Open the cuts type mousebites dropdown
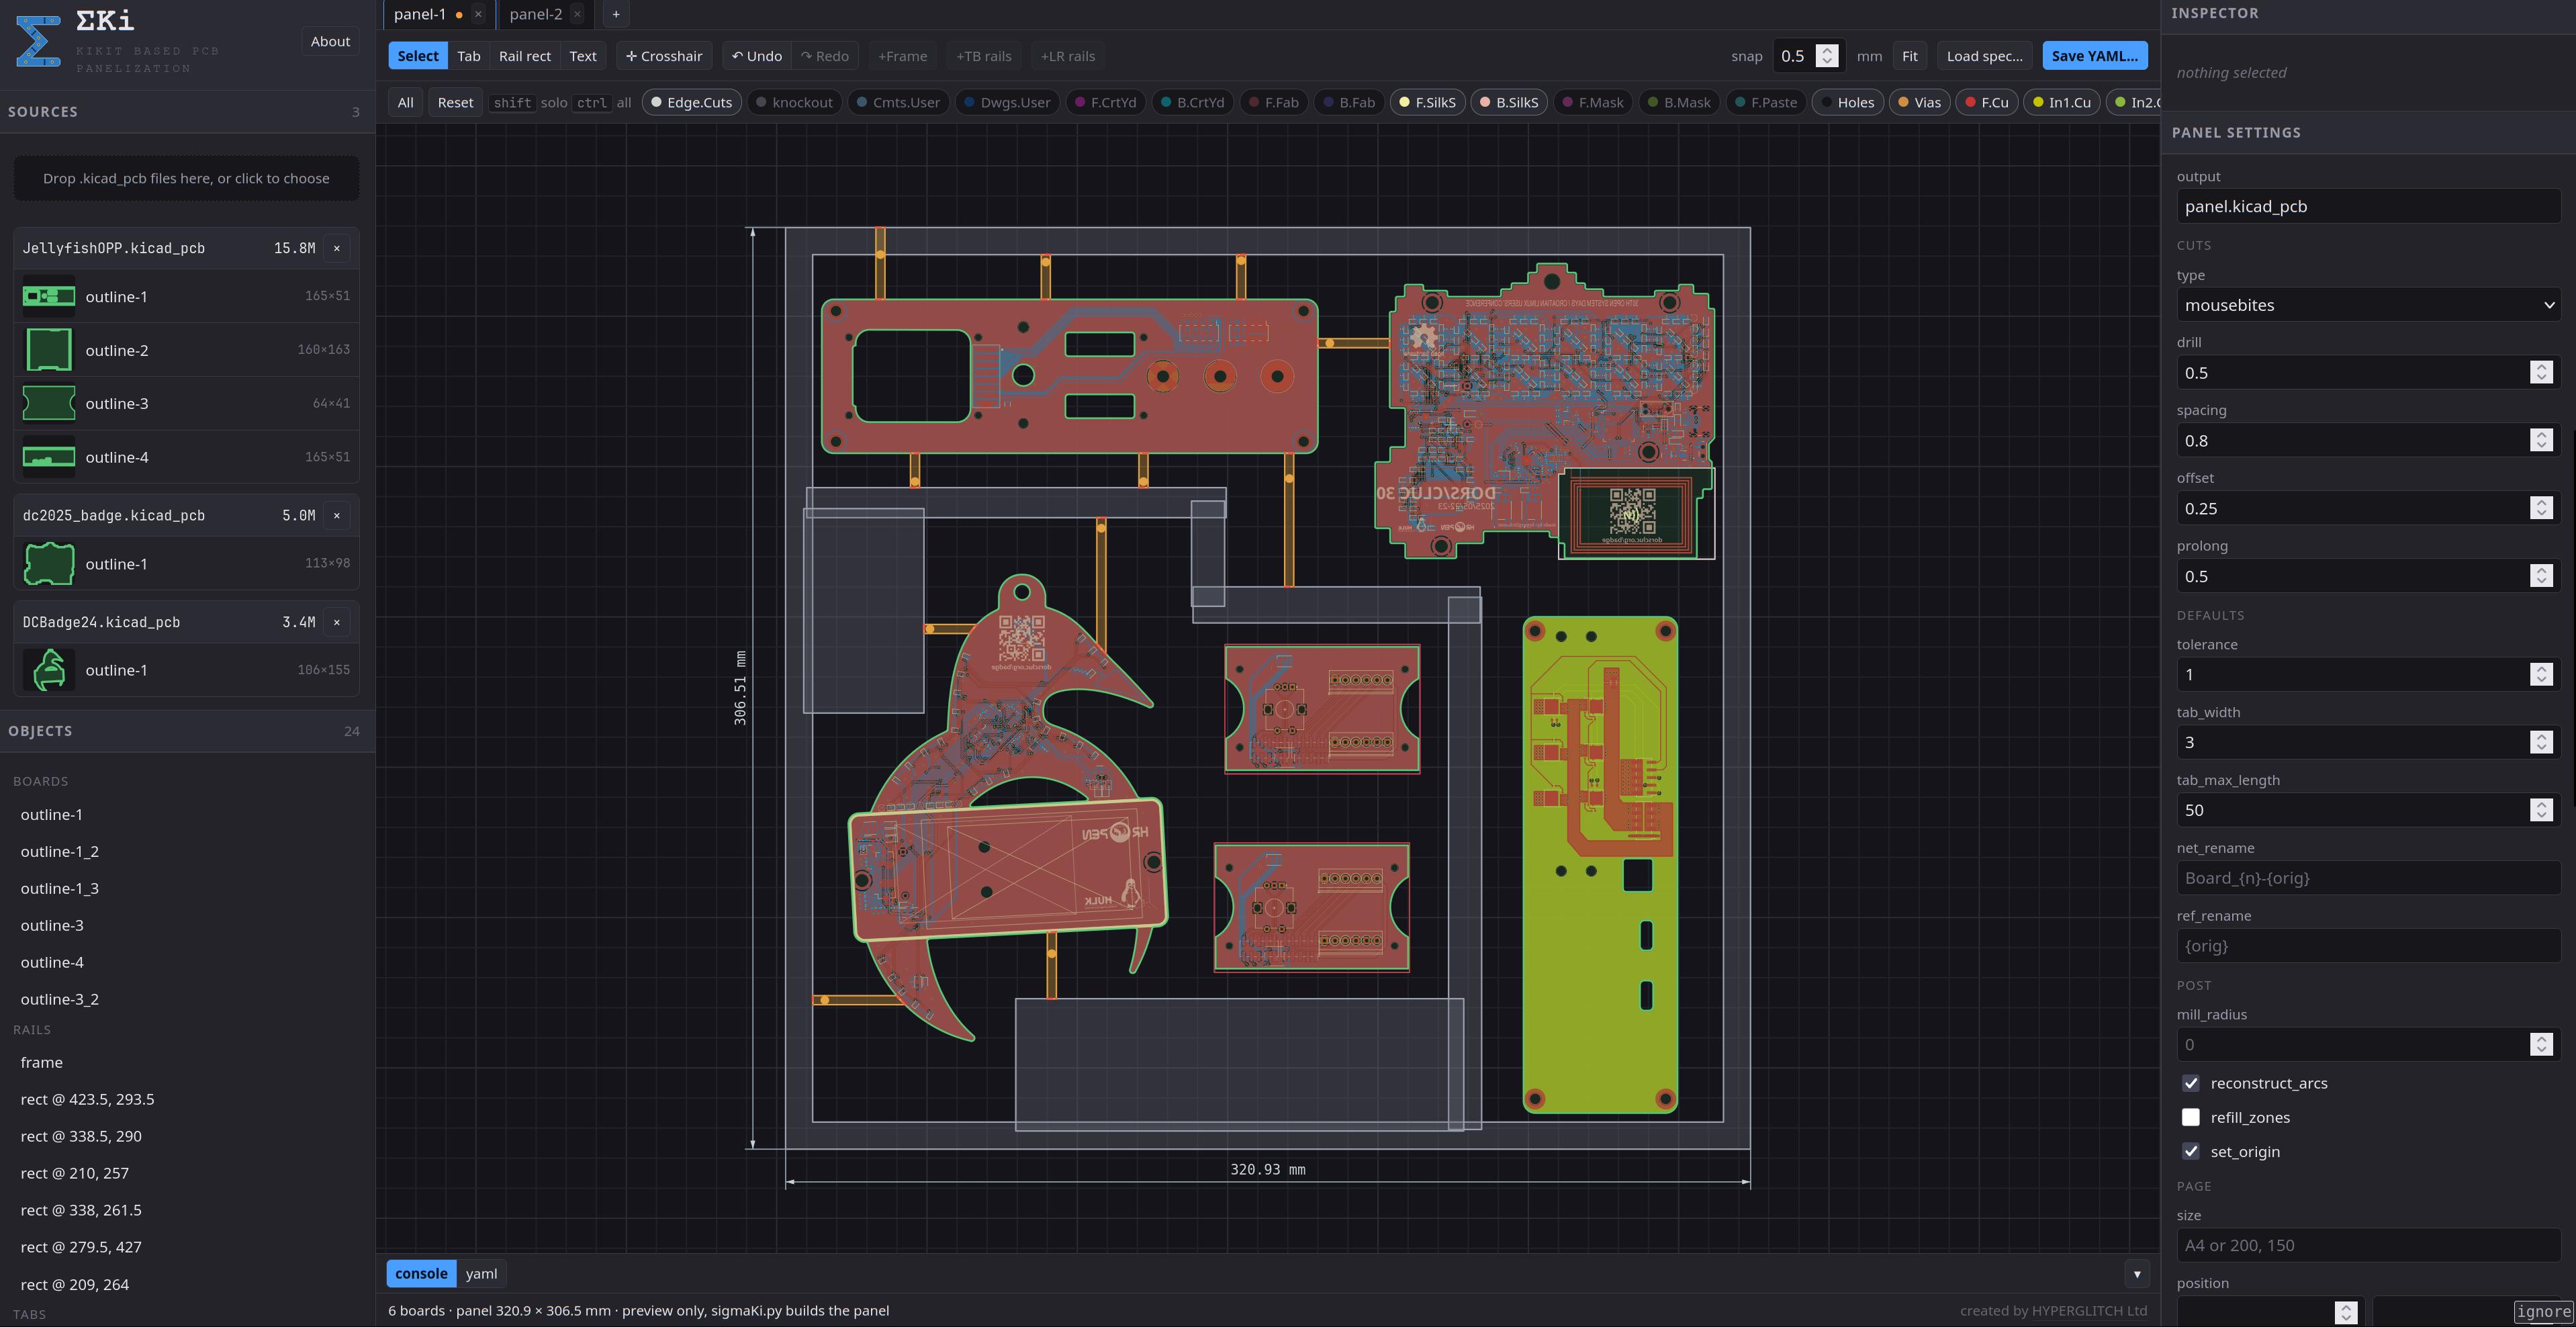Viewport: 2576px width, 1327px height. (x=2368, y=305)
